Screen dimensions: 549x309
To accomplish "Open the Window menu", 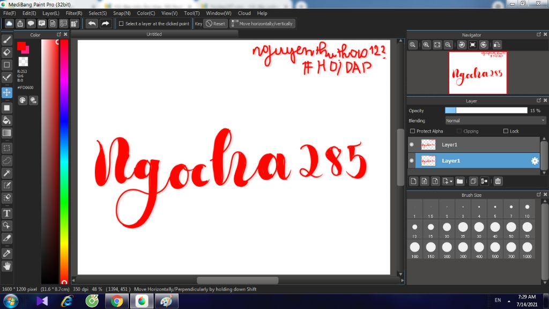I will pyautogui.click(x=219, y=13).
